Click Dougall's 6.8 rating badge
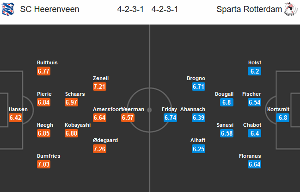 (227, 102)
